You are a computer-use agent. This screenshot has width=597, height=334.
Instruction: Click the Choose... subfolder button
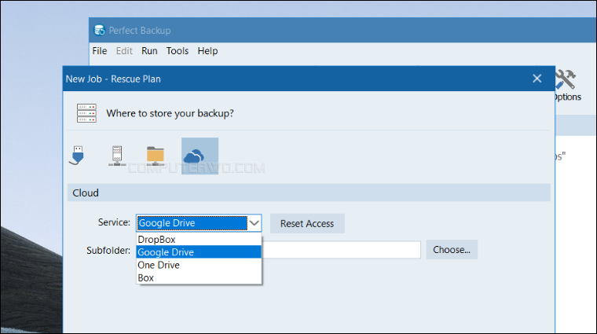(452, 250)
